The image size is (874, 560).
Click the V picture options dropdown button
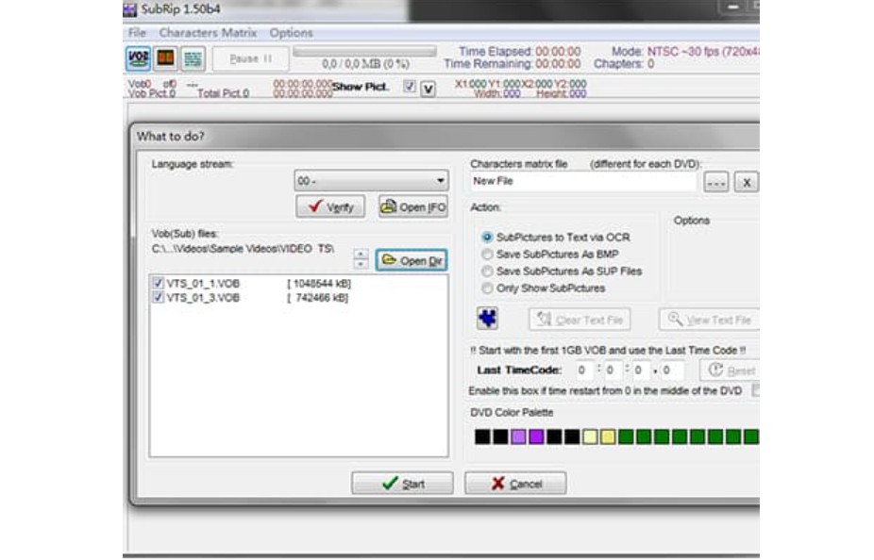[x=427, y=87]
